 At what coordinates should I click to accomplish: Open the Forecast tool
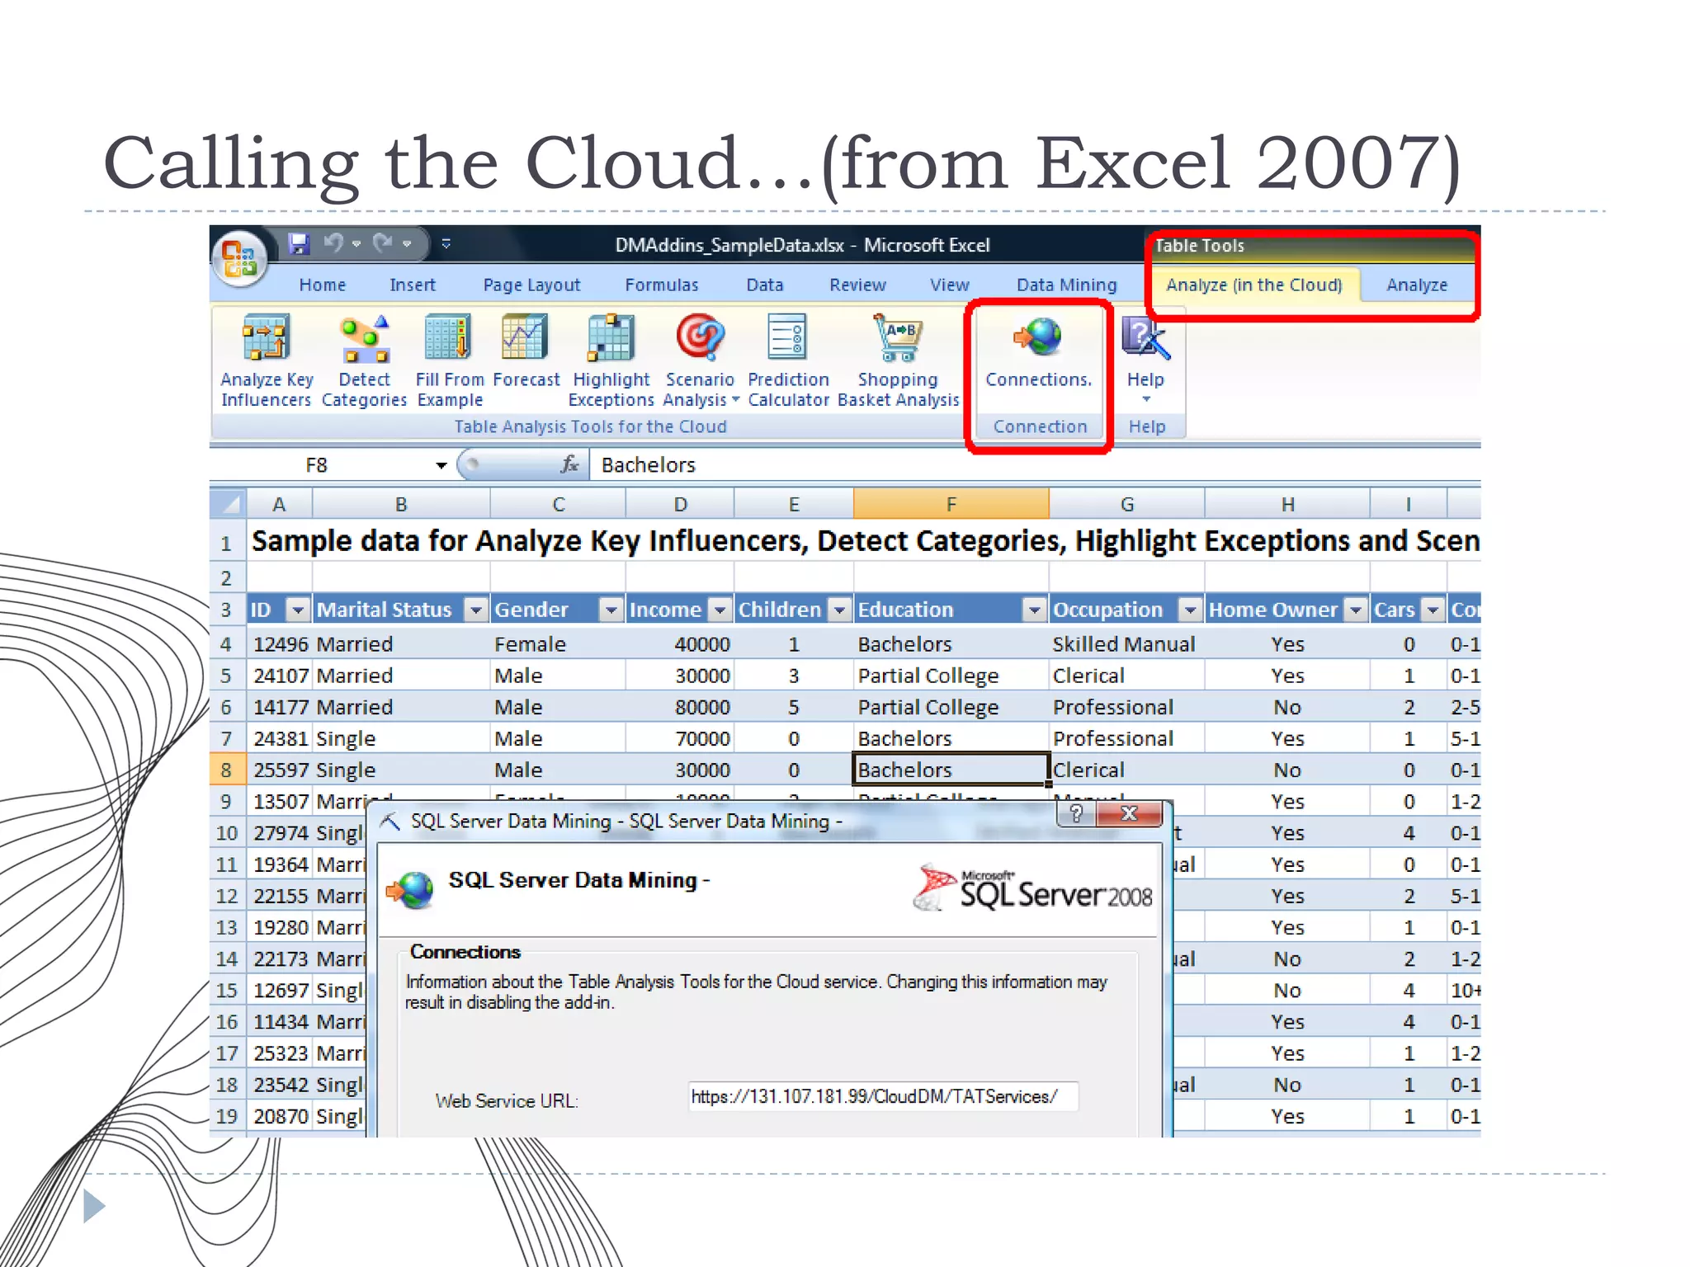(x=526, y=352)
